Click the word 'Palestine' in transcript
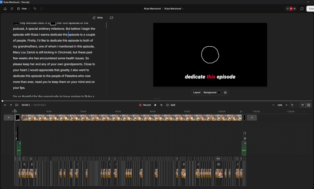Screen dimensions: 314x189 coord(71,76)
